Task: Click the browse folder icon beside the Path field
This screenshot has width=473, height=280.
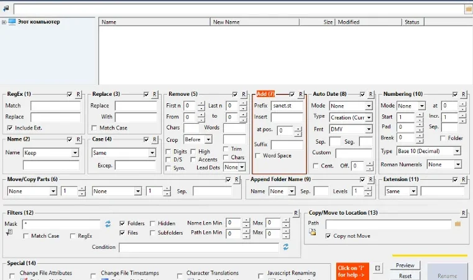Action: pos(457,224)
